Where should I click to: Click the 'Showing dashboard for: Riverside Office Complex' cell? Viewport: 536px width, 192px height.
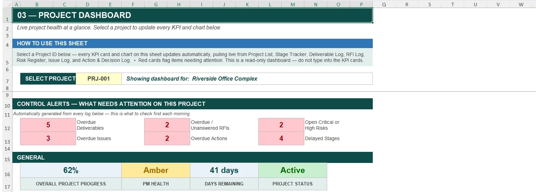pos(247,79)
